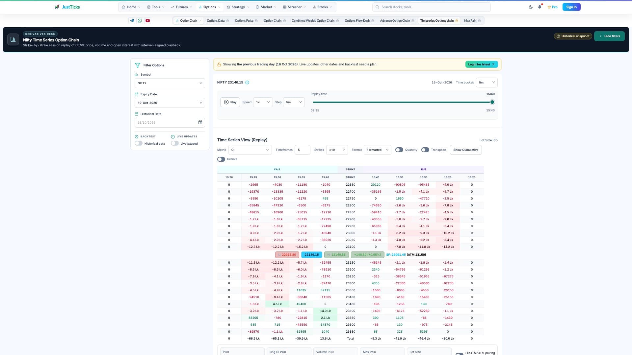Click the Replay time slider handle
The height and width of the screenshot is (355, 632).
point(492,102)
